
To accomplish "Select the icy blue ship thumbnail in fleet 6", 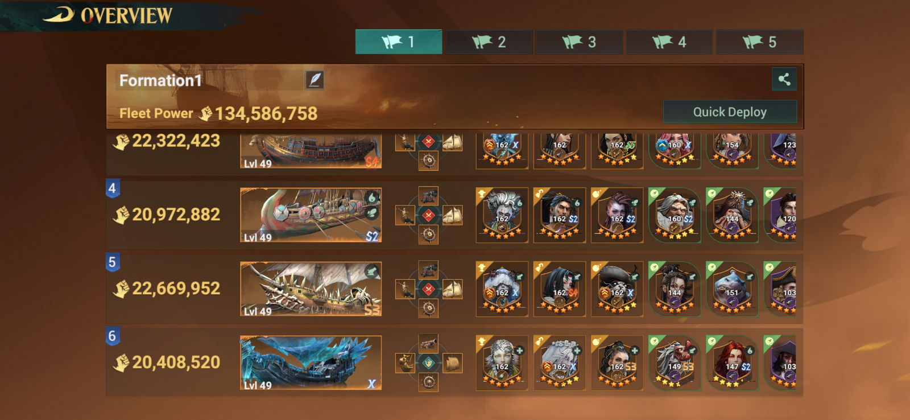I will (311, 363).
